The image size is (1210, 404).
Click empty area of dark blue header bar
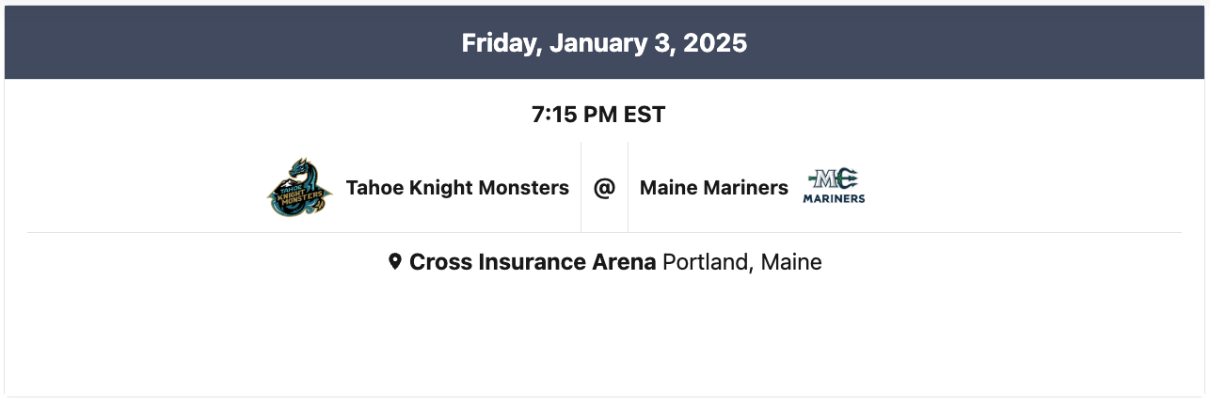188,43
